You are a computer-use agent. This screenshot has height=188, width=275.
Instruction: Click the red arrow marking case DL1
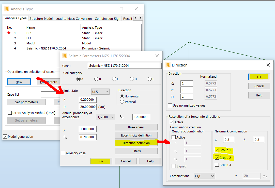[8, 33]
